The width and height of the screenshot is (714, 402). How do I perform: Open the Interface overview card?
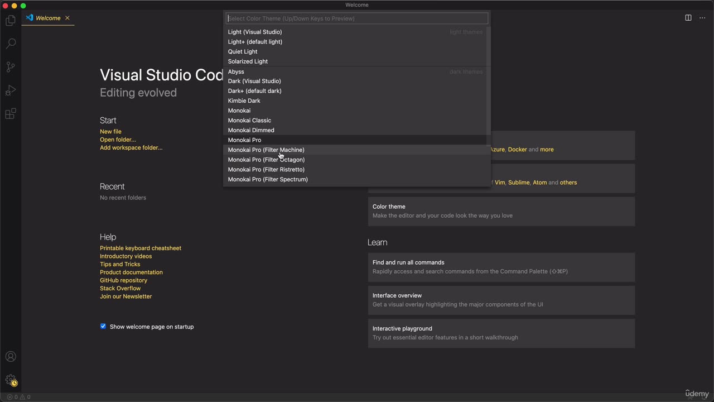[x=501, y=300]
